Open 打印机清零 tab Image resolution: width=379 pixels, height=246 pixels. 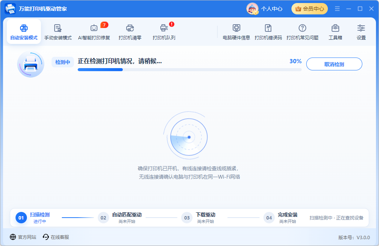tap(130, 32)
